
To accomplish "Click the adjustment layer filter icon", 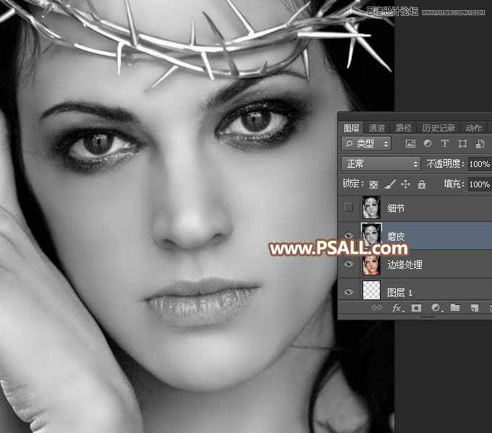I will point(428,144).
